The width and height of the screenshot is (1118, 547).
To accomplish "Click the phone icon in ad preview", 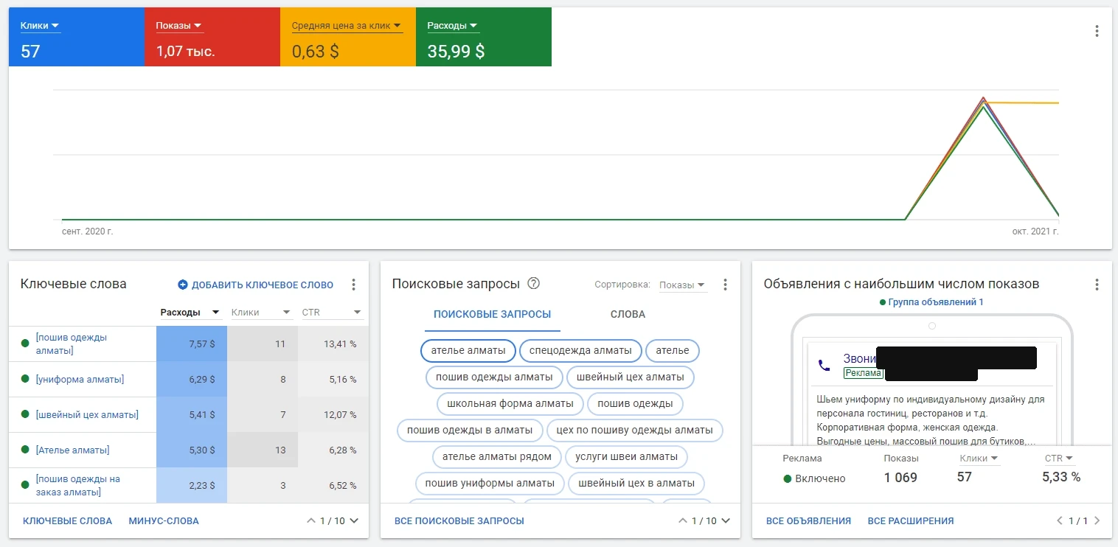I will click(x=824, y=365).
